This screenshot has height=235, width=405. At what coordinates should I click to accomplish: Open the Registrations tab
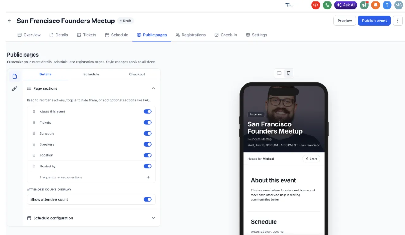tap(191, 35)
